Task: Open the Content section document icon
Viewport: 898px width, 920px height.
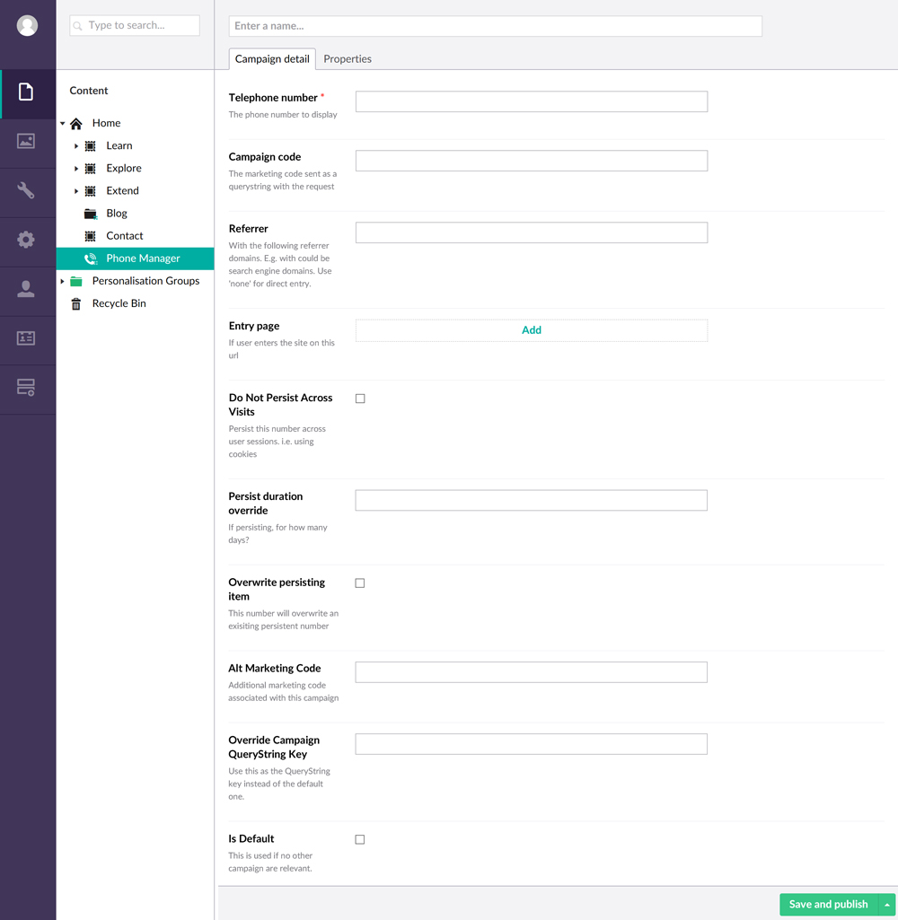Action: click(26, 92)
